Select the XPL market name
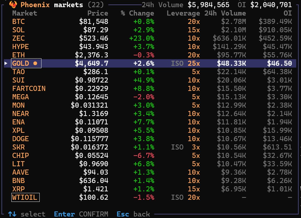301x218 pixels. pyautogui.click(x=18, y=130)
